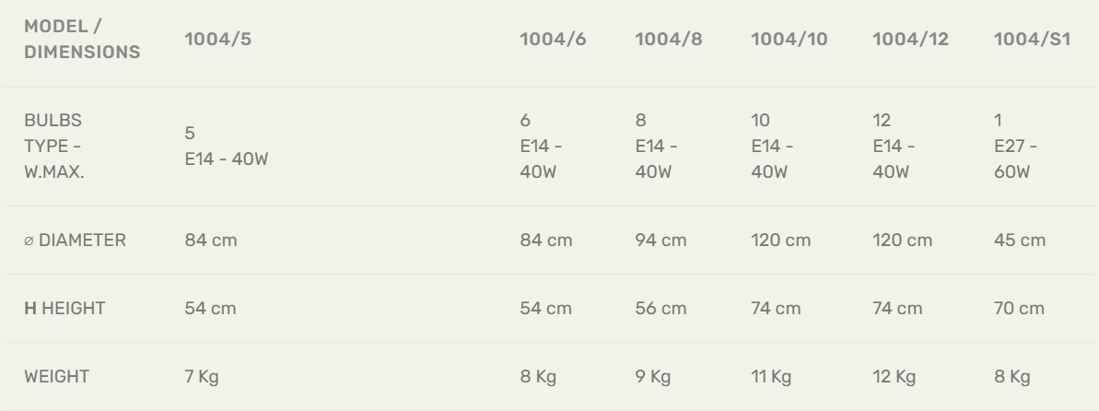Click the 94 cm diameter value

[x=661, y=241]
